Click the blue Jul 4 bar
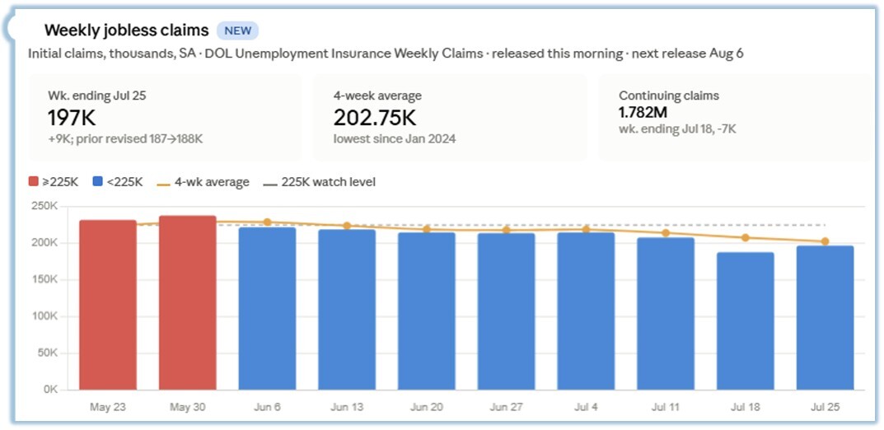The image size is (884, 430). pos(586,311)
